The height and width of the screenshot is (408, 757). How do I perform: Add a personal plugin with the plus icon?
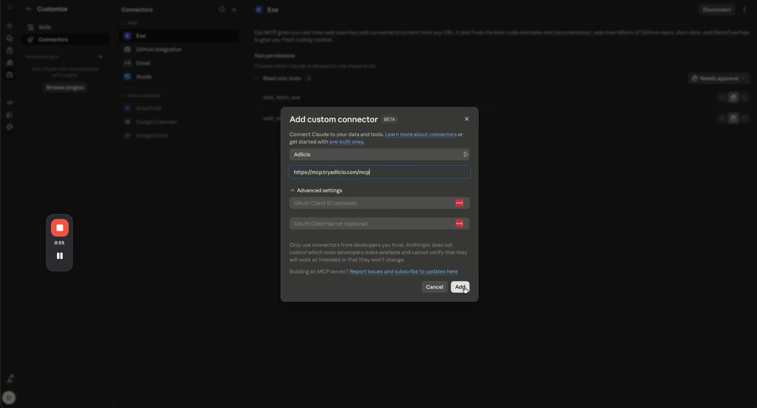(x=100, y=57)
